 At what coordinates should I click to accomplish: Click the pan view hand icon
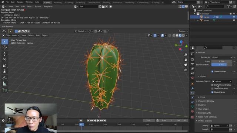(x=186, y=60)
